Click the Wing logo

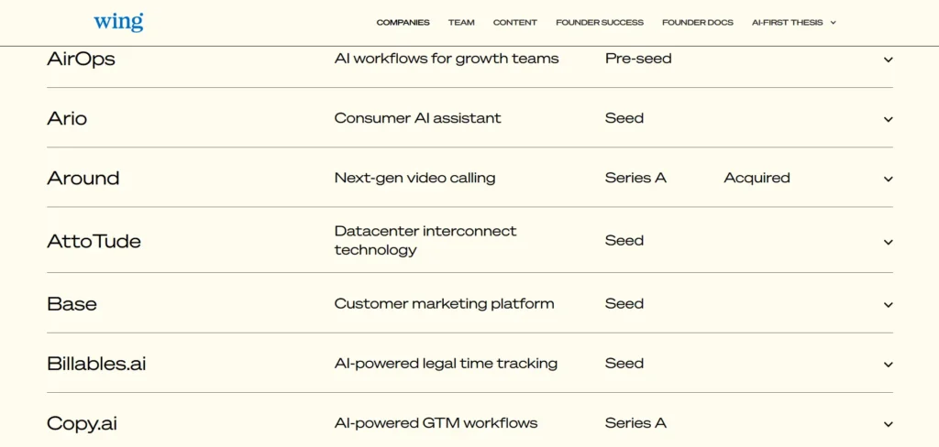pos(118,23)
